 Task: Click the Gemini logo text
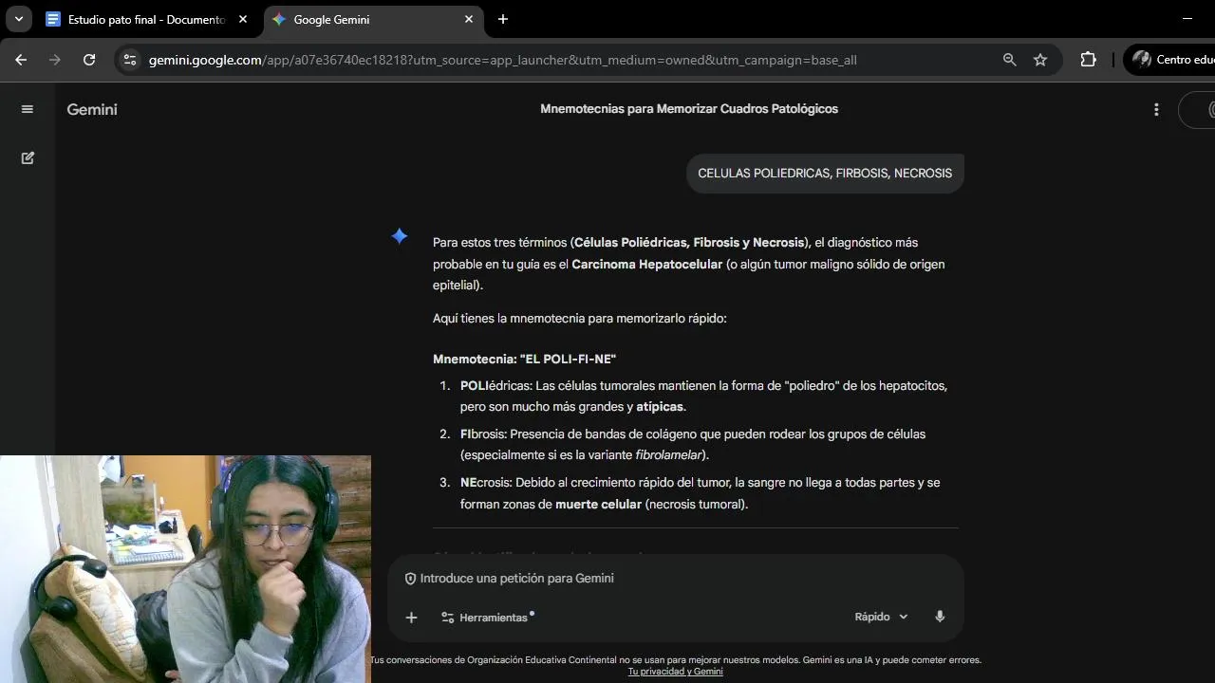click(92, 109)
